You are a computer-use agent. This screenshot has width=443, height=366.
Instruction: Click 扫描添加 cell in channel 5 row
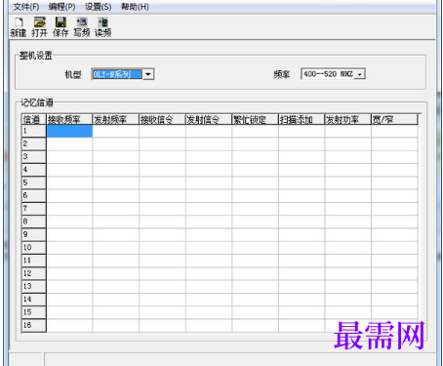point(302,183)
